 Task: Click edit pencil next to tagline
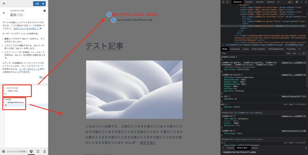click(113, 20)
